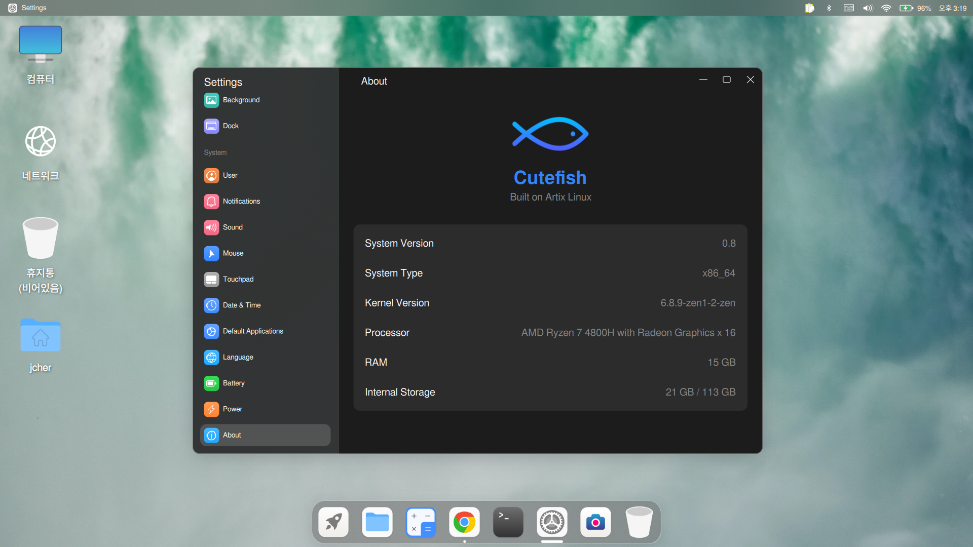Screen dimensions: 973x547
Task: Click the kernel version 6.8.9-zen1-2-zen
Action: [x=698, y=303]
